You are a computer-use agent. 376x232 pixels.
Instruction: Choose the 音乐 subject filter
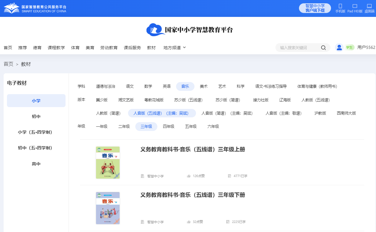click(185, 86)
